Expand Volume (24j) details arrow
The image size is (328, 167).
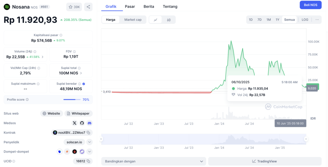[43, 57]
